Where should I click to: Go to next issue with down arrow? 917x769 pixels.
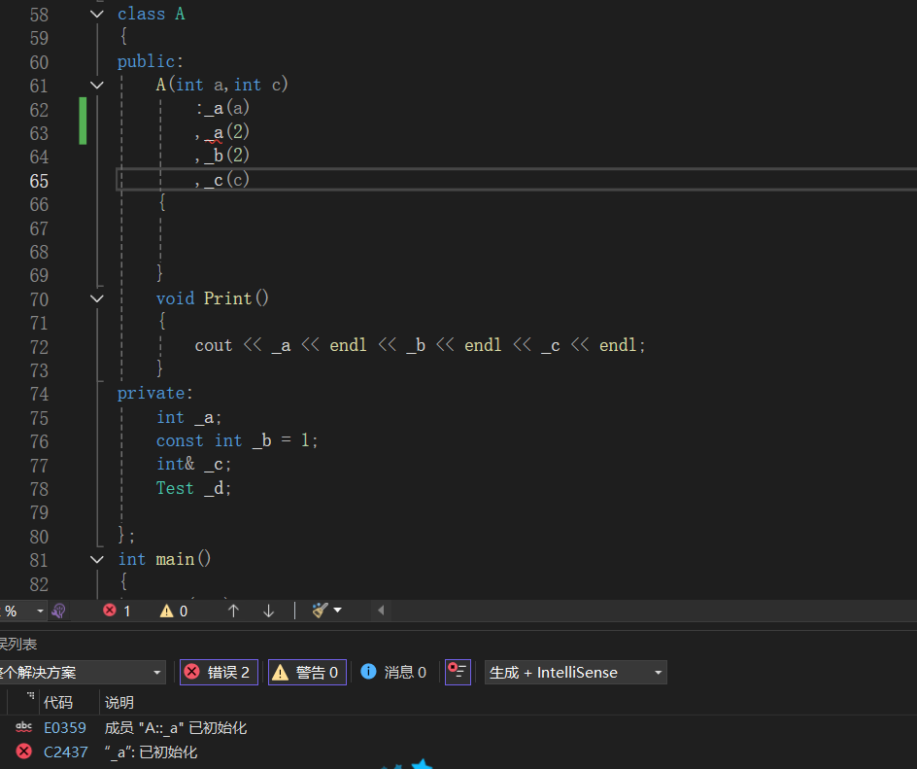point(268,611)
